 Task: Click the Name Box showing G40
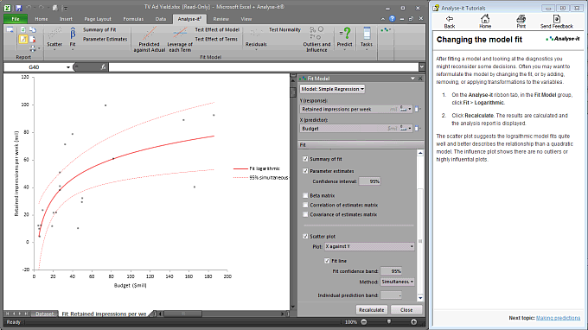click(x=35, y=67)
